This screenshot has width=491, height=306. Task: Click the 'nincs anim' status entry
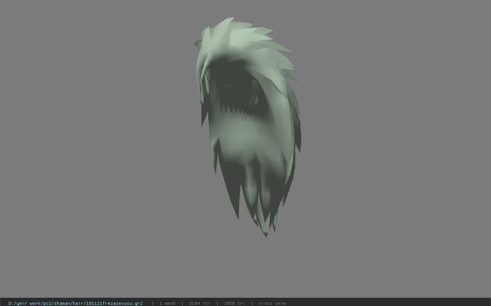pos(272,303)
